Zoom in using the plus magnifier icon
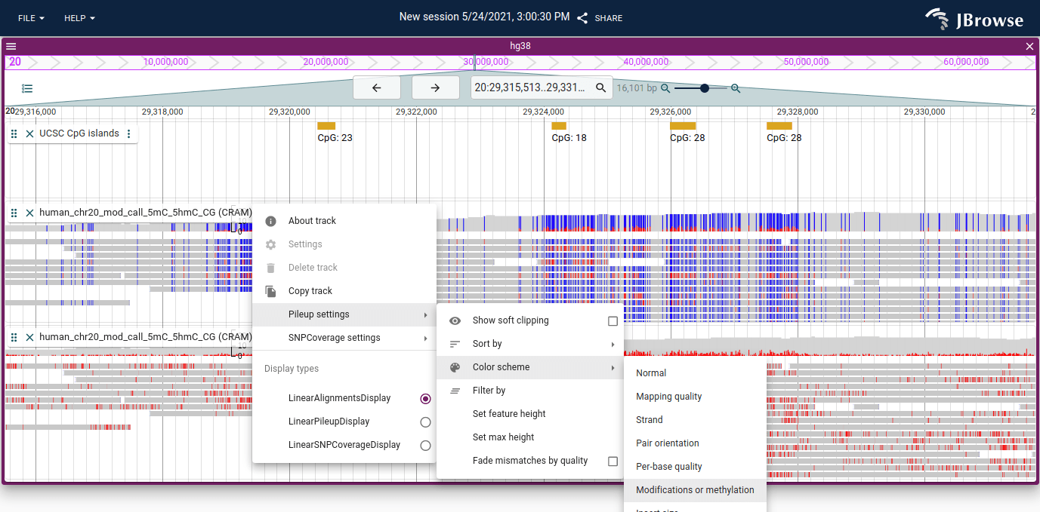The height and width of the screenshot is (512, 1040). pos(736,88)
